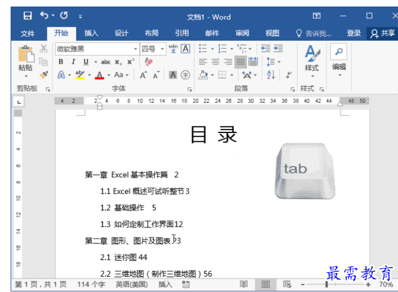Screen dimensions: 398x292
Task: Click the numbered list icon
Action: [x=223, y=48]
